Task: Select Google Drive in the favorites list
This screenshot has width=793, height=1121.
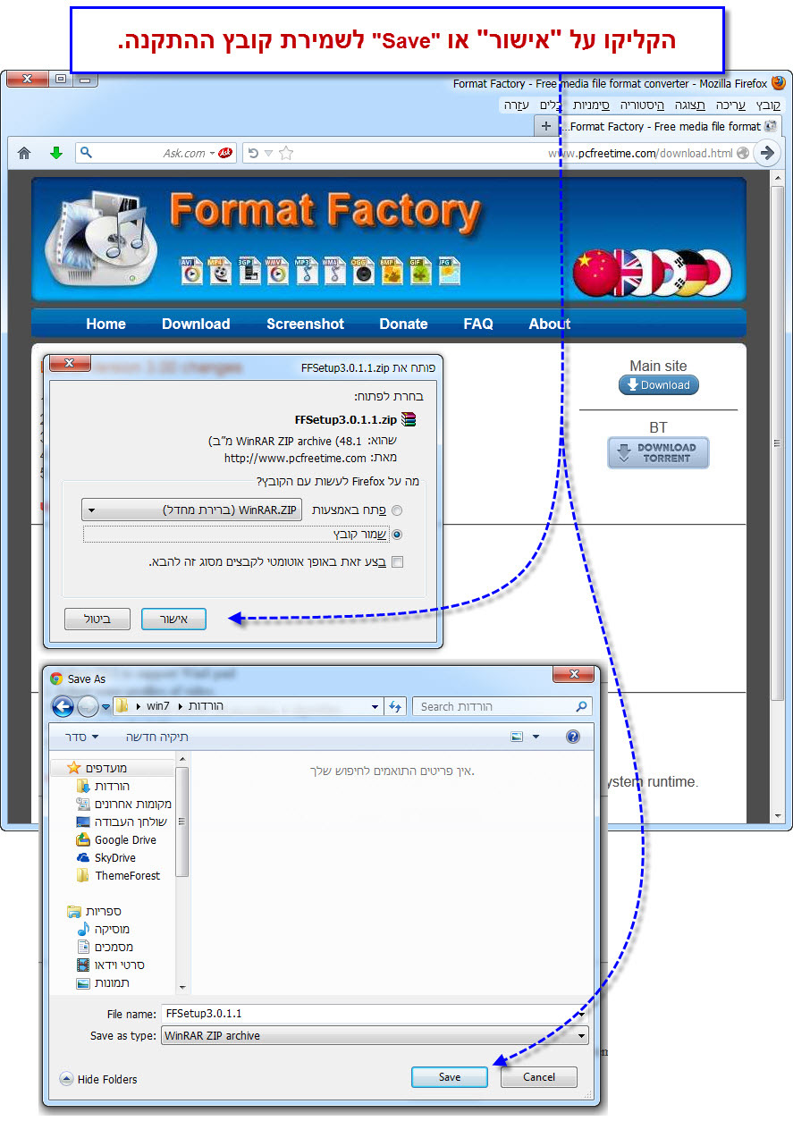Action: [116, 839]
